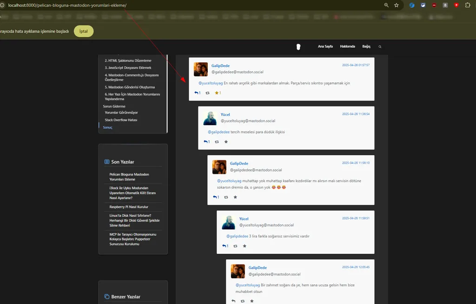Favorite GalipDede's 11:56:10 comment
This screenshot has height=304, width=476.
click(235, 197)
